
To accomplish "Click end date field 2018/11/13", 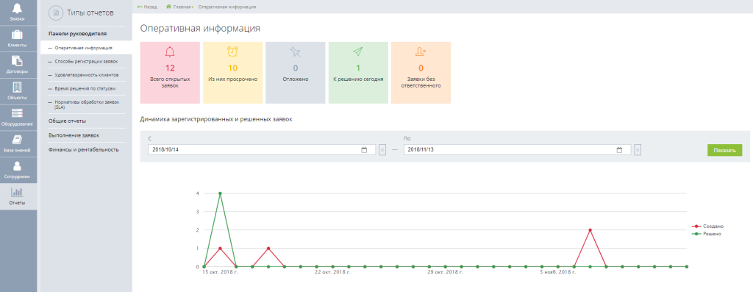I will (x=517, y=150).
